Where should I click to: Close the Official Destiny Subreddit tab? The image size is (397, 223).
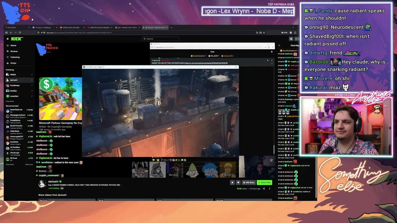click(x=84, y=28)
